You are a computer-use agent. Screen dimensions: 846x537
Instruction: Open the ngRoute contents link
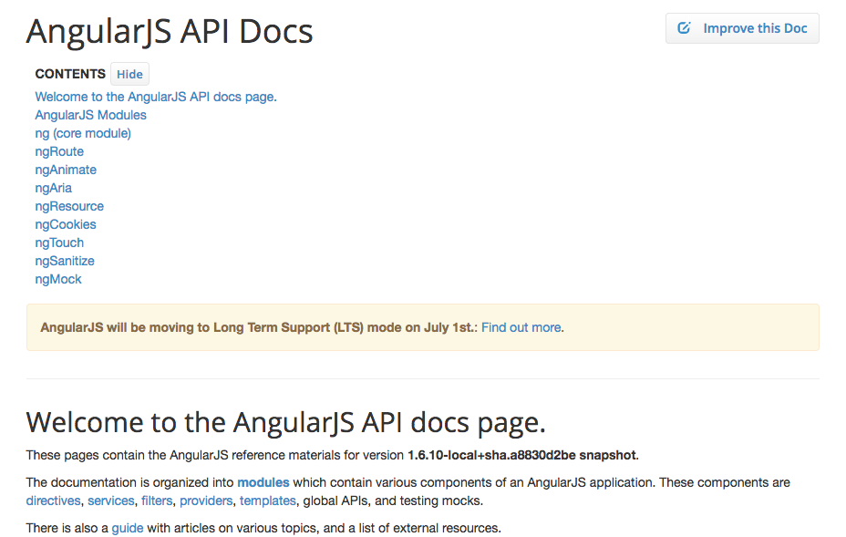[x=59, y=151]
